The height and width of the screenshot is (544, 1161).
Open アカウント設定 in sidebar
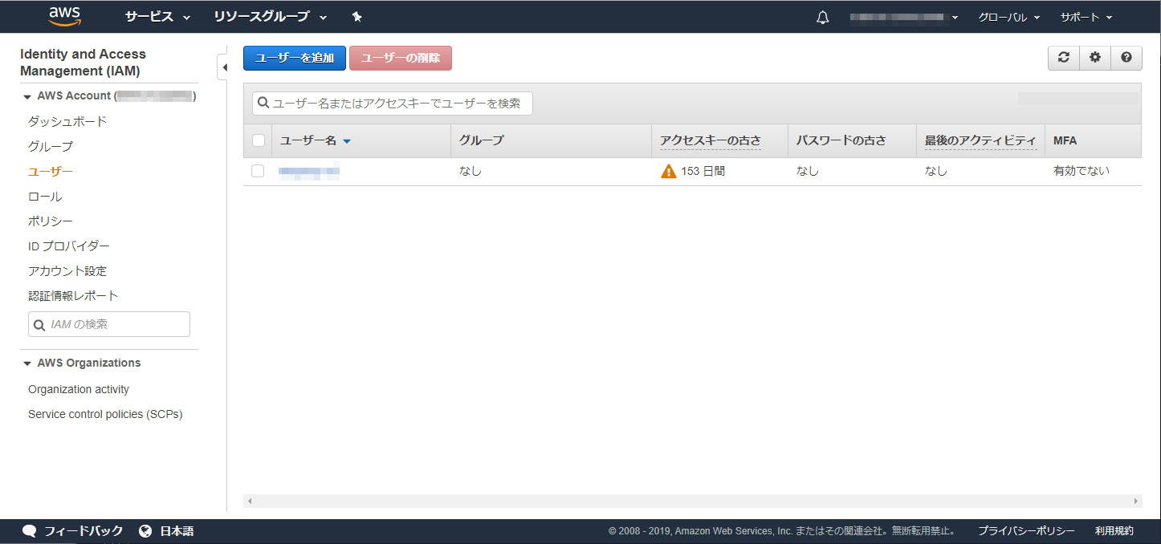[67, 270]
